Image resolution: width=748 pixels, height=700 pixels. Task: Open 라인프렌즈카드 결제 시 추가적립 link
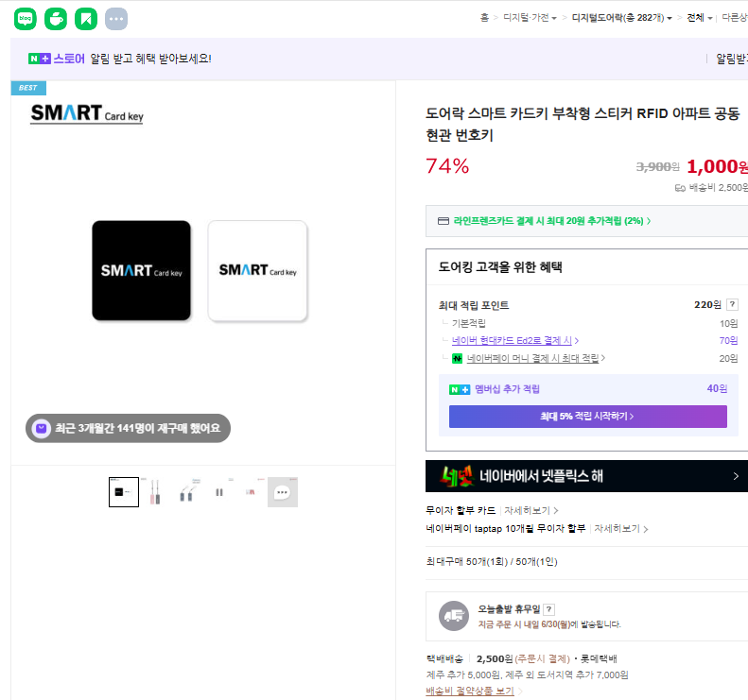(552, 221)
